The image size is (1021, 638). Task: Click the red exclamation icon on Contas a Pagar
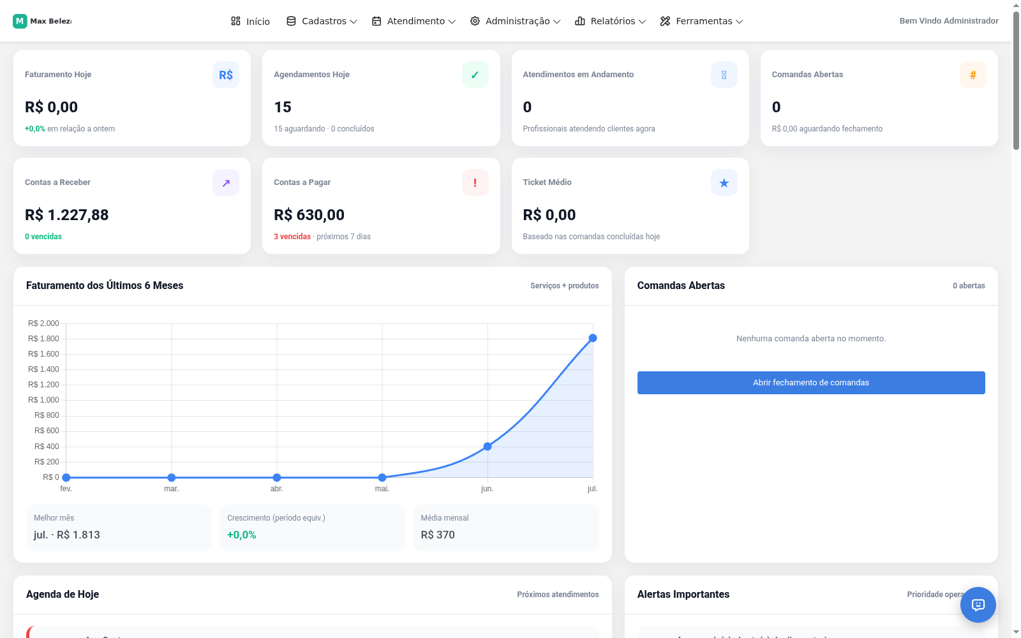(x=475, y=182)
